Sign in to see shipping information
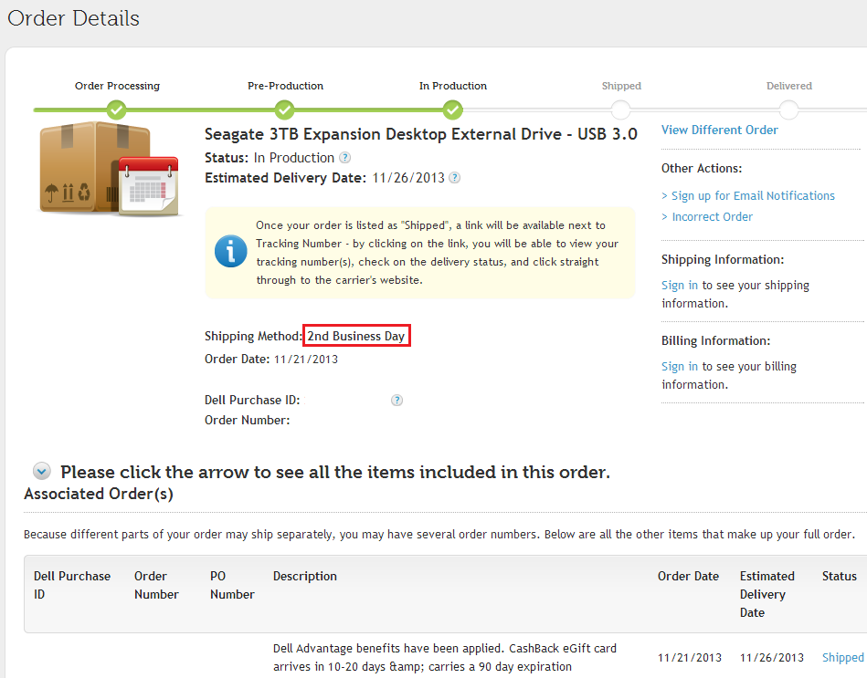The width and height of the screenshot is (867, 678). click(x=680, y=286)
